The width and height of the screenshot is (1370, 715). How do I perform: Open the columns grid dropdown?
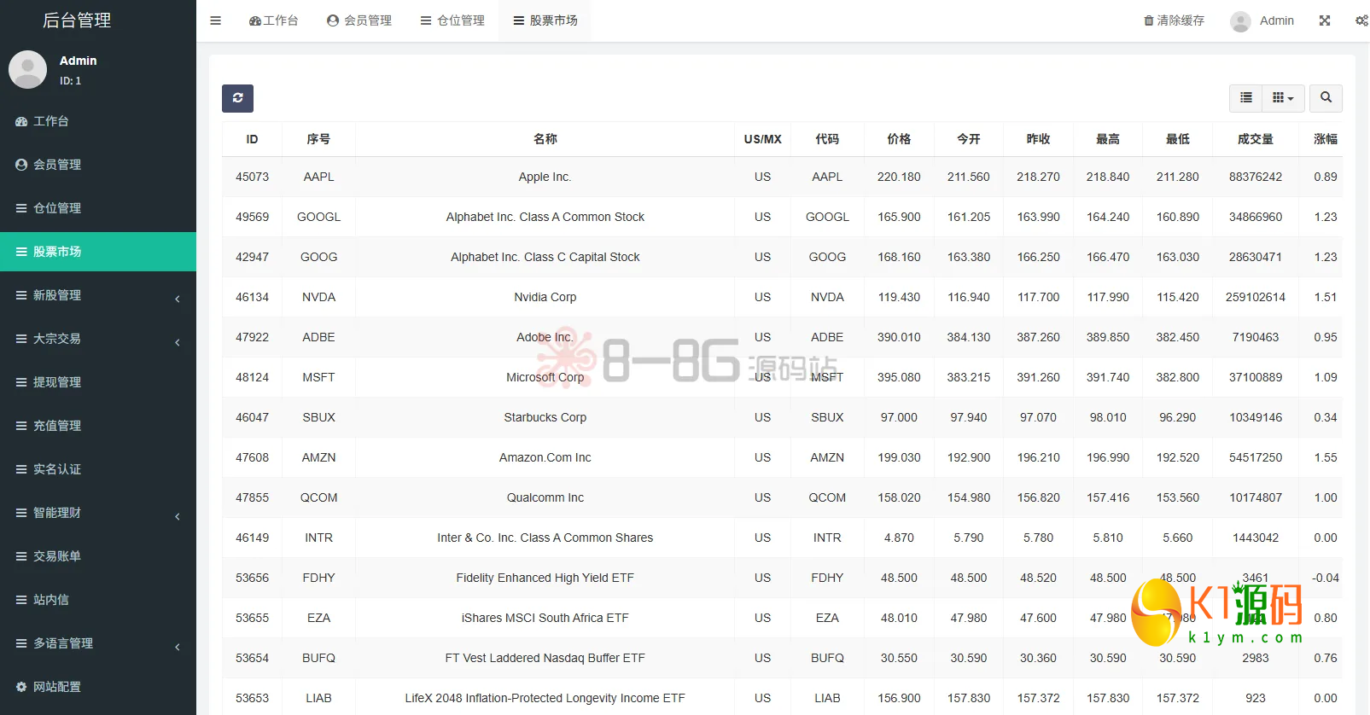1283,98
